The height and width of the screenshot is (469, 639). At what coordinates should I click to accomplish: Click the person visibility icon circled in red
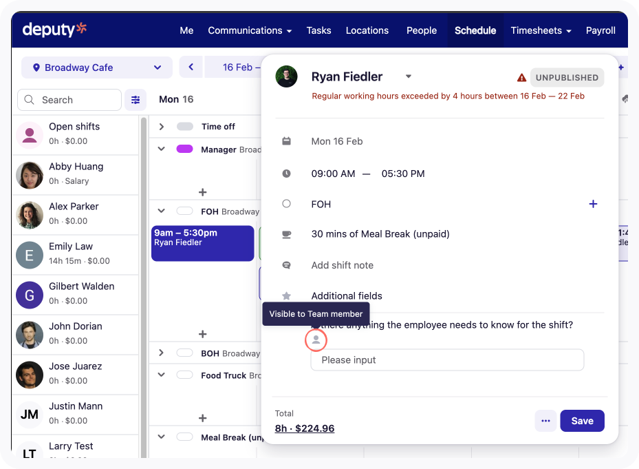[x=316, y=340]
